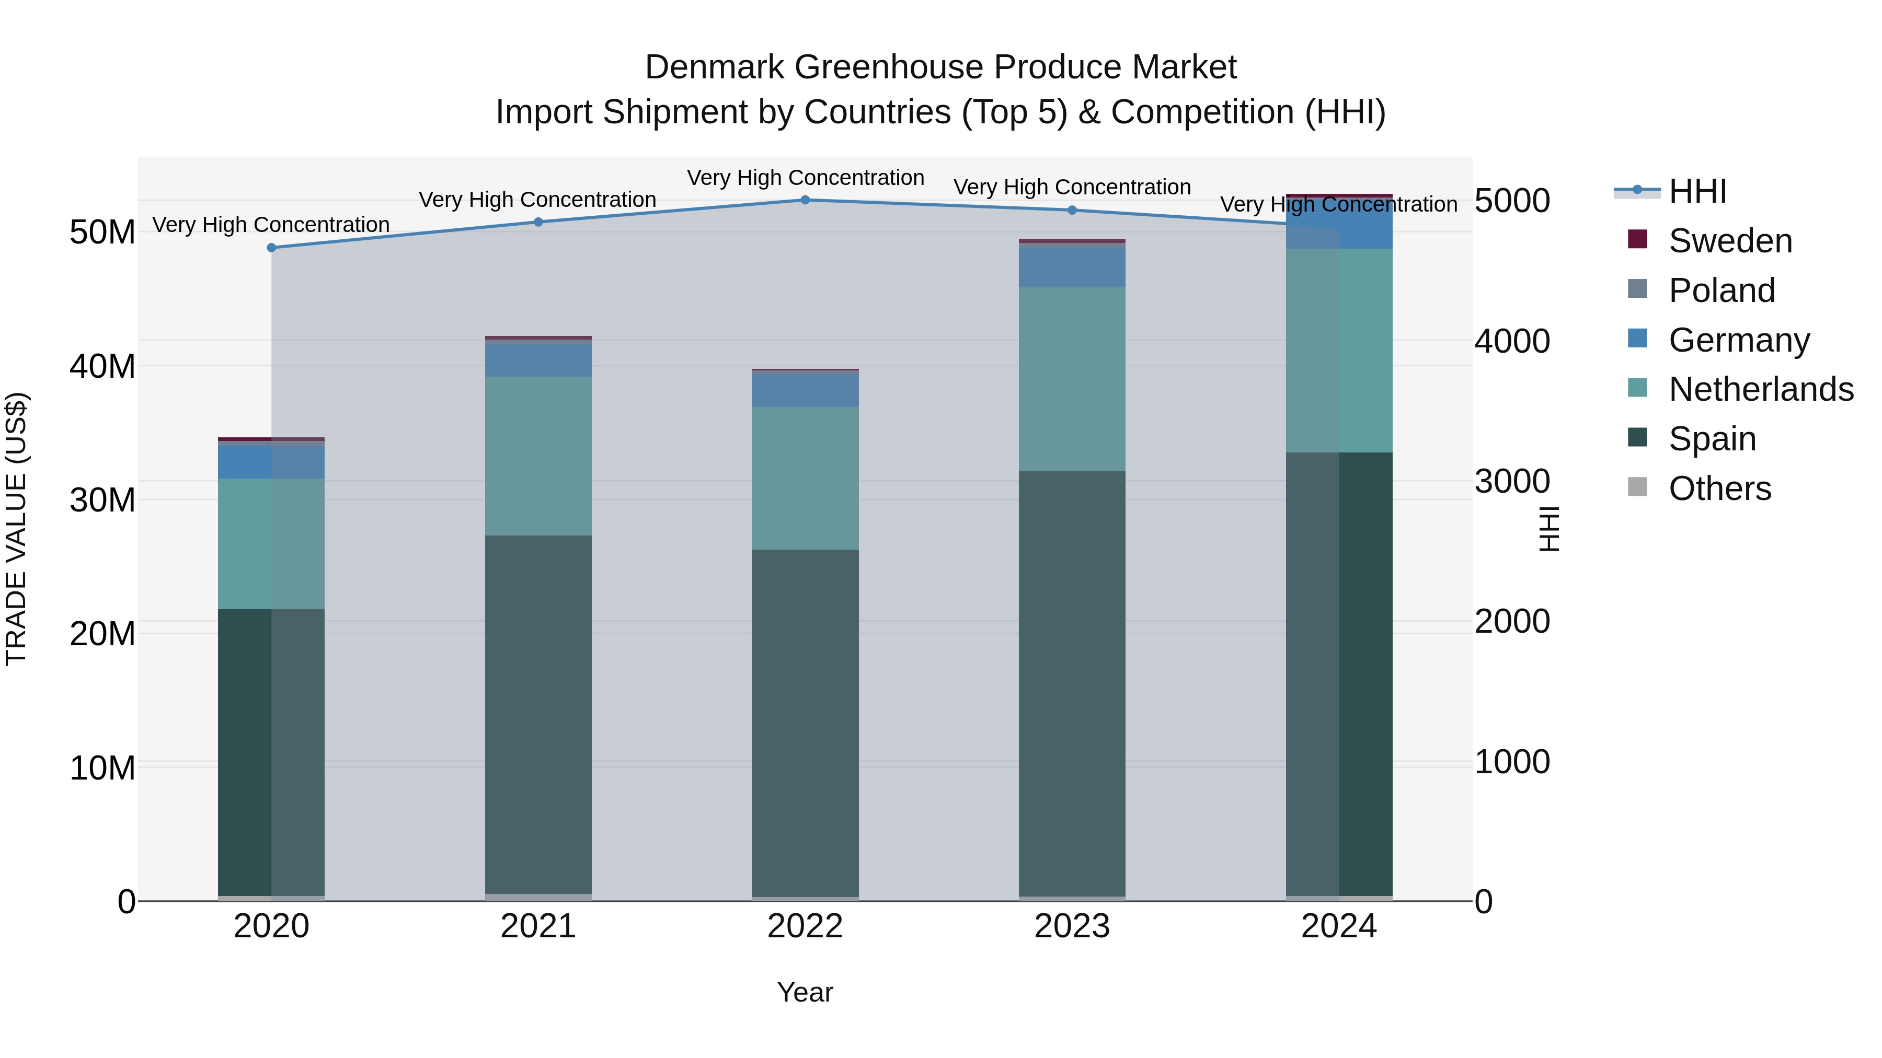Select the 2020 HHI data point

[272, 248]
